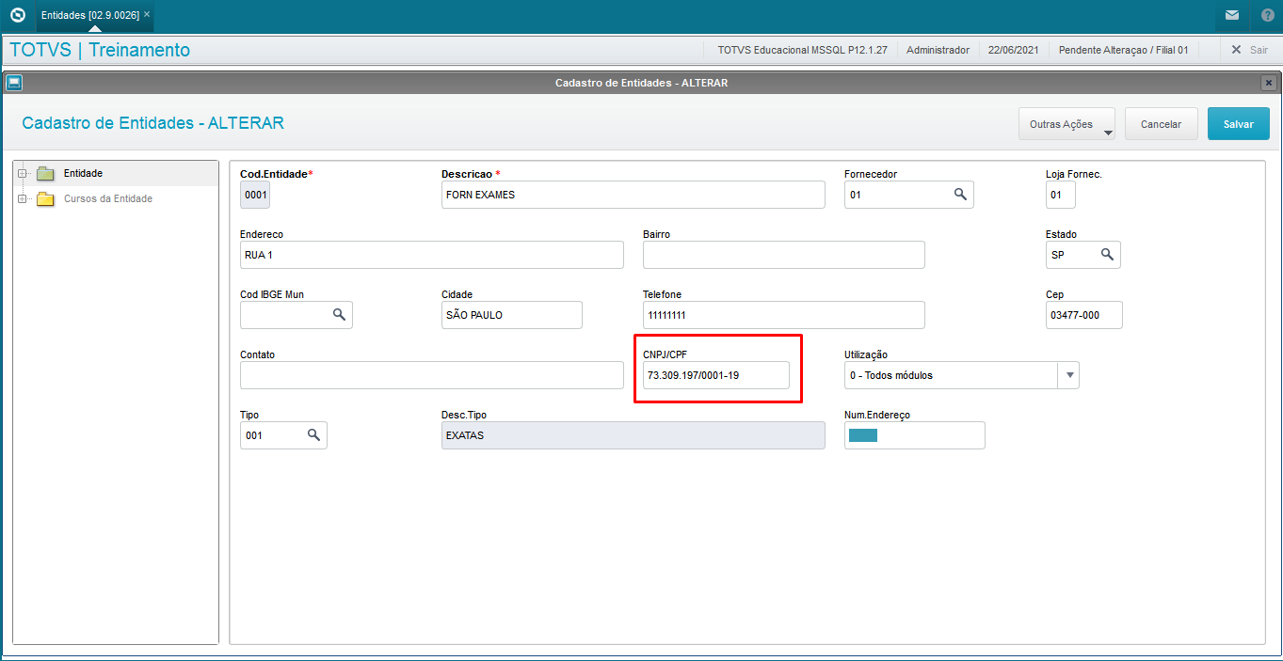Click the Cod IBGE Mun search magnifier
Image resolution: width=1283 pixels, height=661 pixels.
(x=339, y=315)
